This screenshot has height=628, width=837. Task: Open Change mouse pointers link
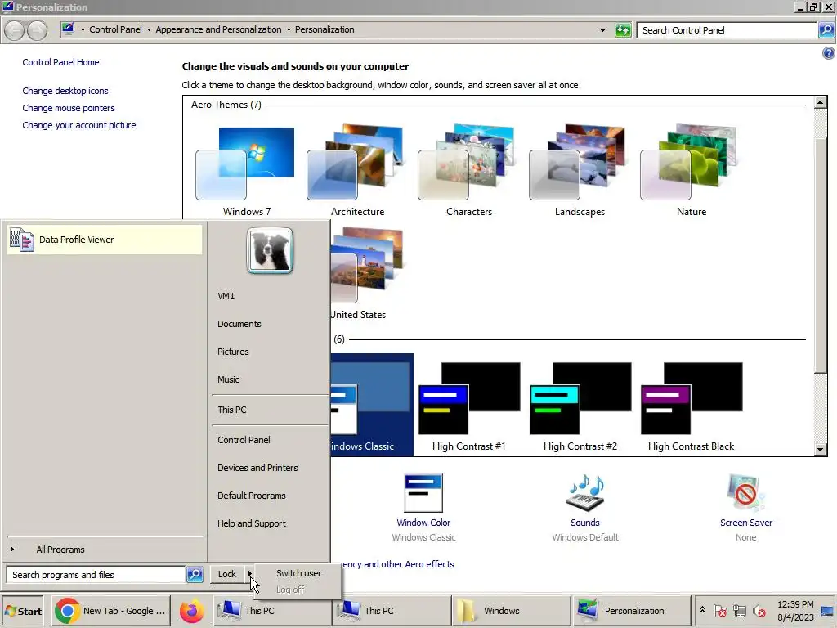[x=69, y=108]
